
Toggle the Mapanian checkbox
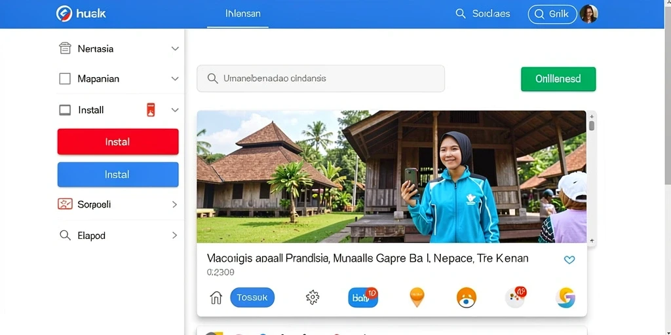[x=65, y=79]
